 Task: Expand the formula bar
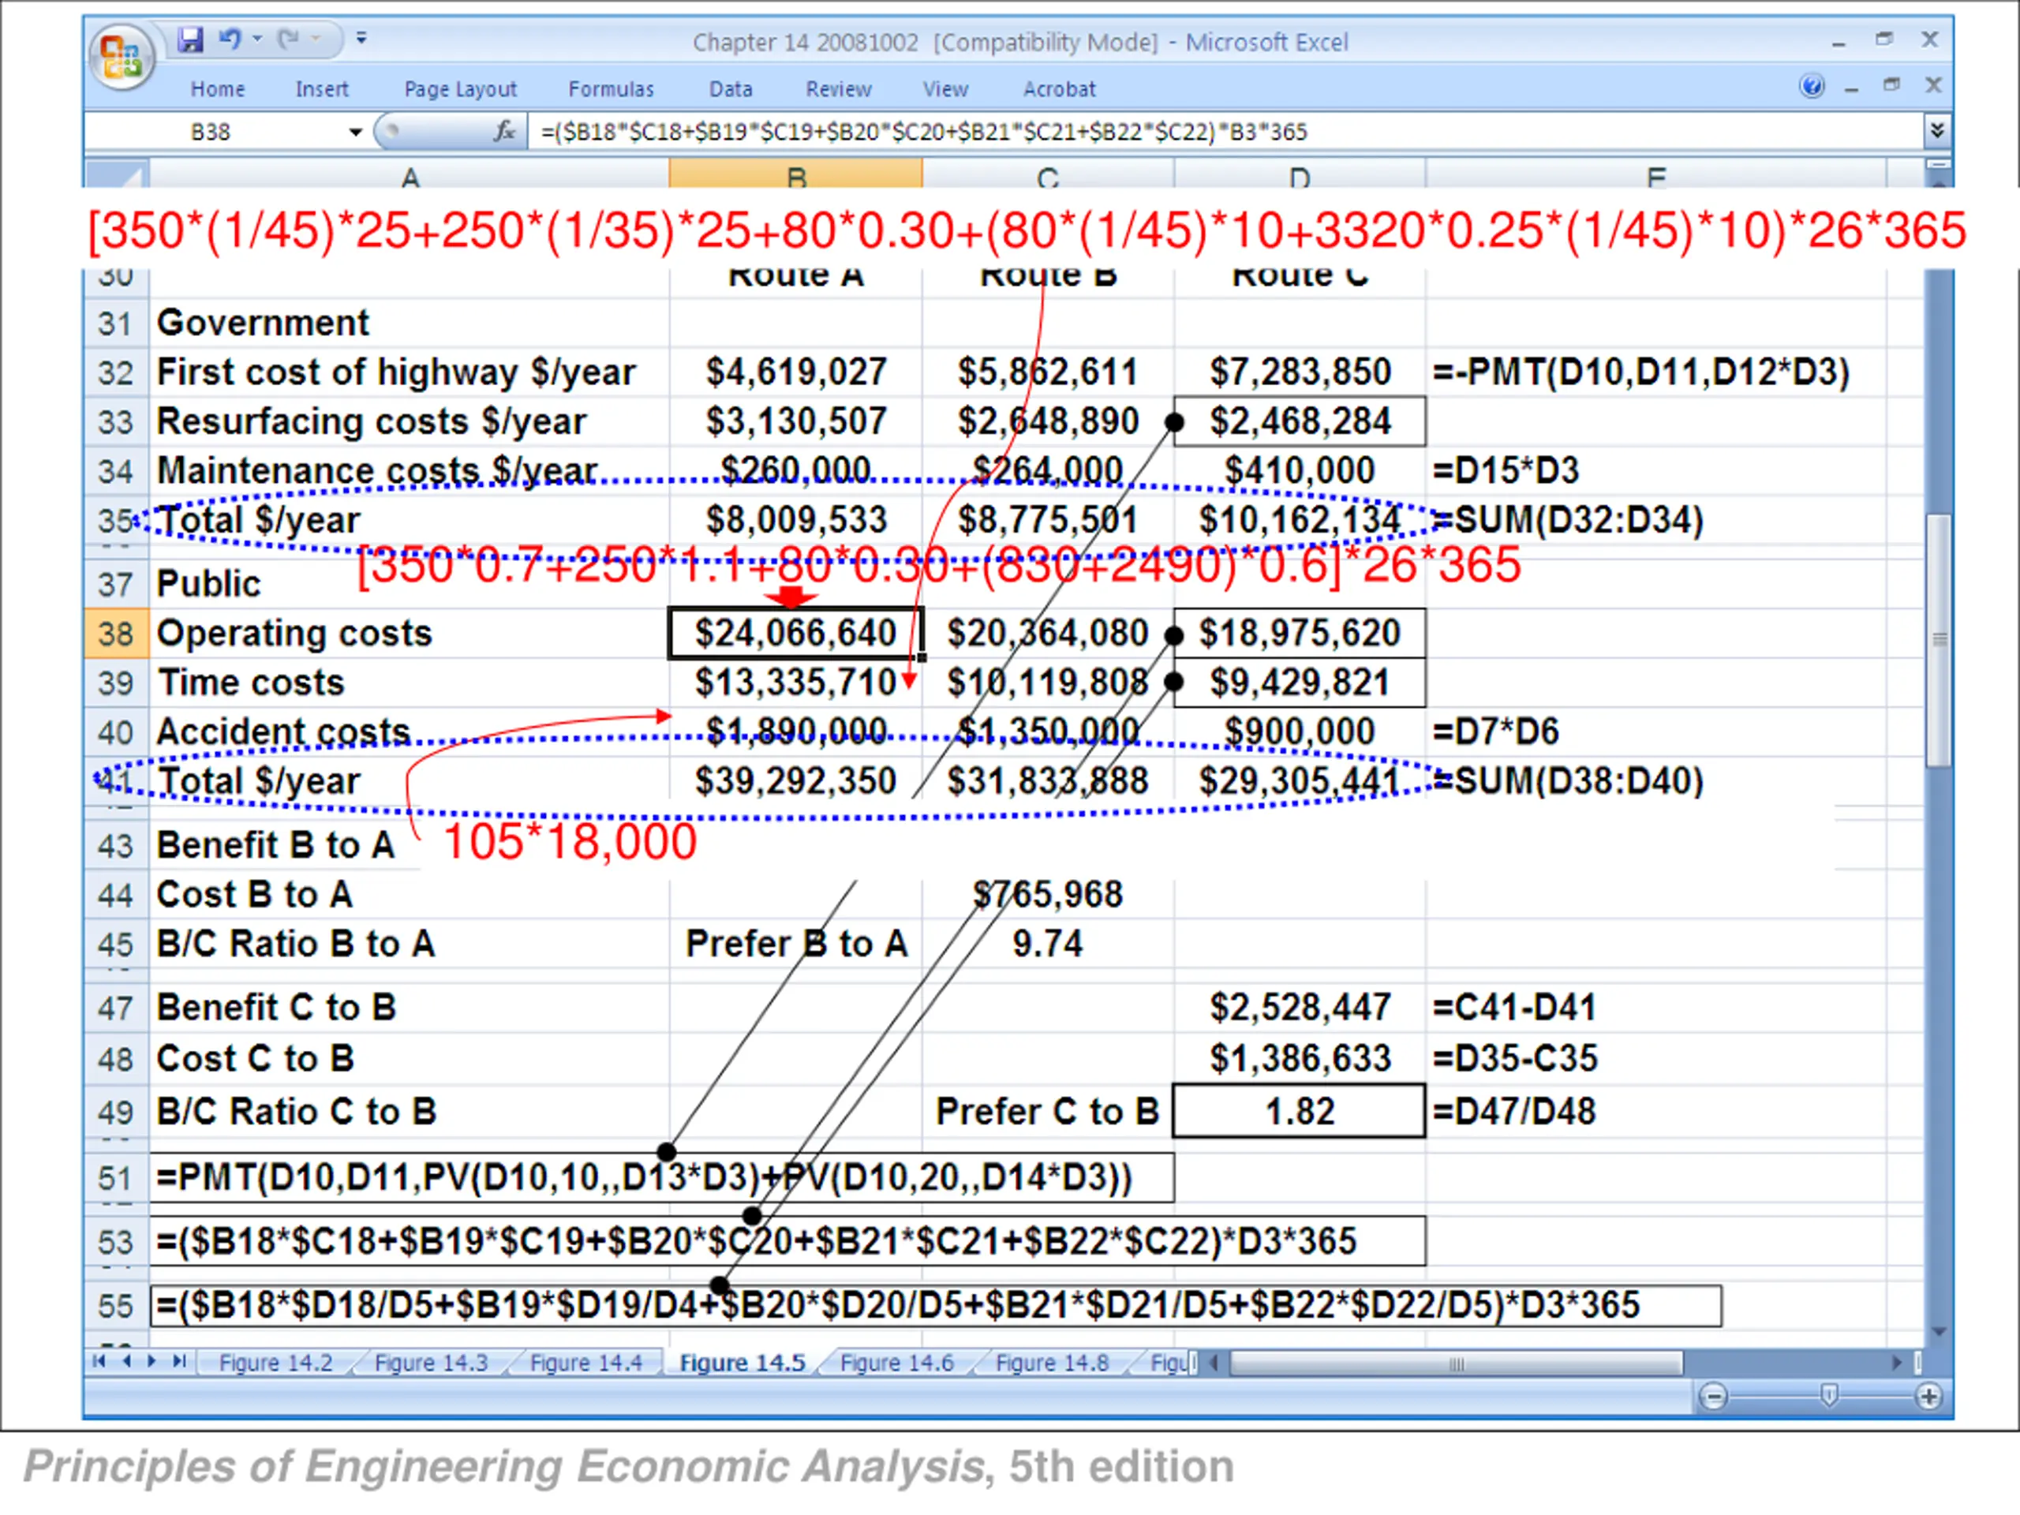pyautogui.click(x=1937, y=130)
